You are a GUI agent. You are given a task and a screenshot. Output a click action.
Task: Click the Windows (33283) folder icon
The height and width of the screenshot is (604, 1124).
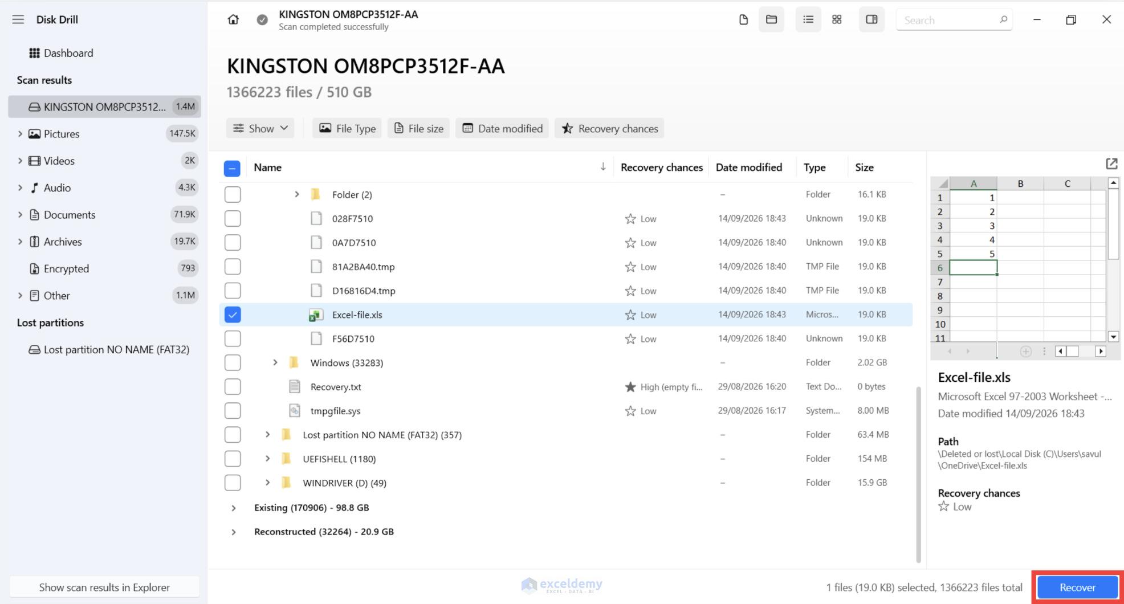(294, 362)
